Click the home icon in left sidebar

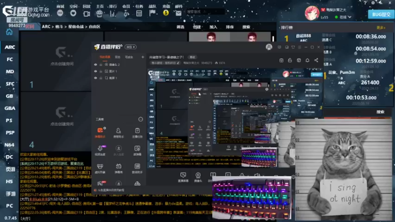pyautogui.click(x=9, y=32)
